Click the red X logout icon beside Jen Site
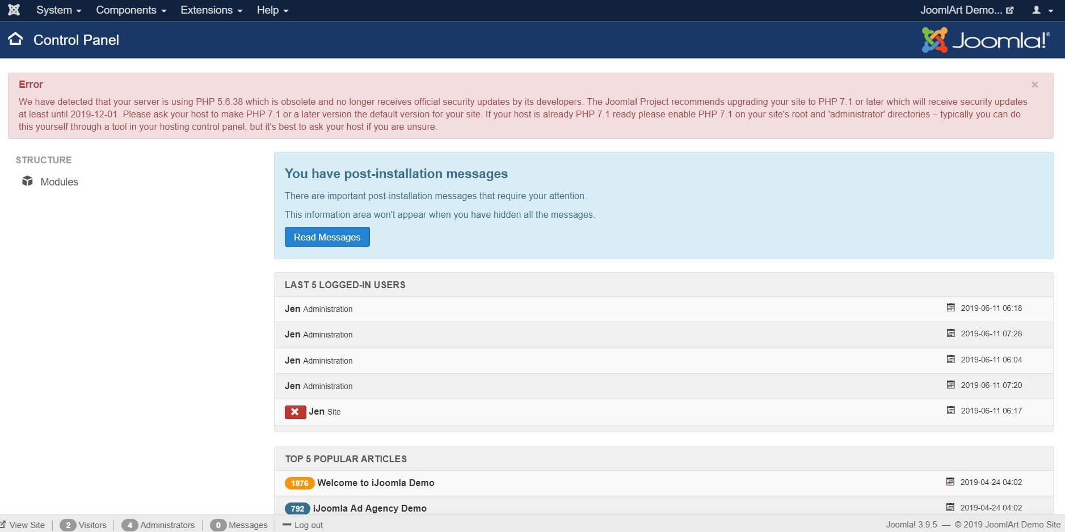 295,412
